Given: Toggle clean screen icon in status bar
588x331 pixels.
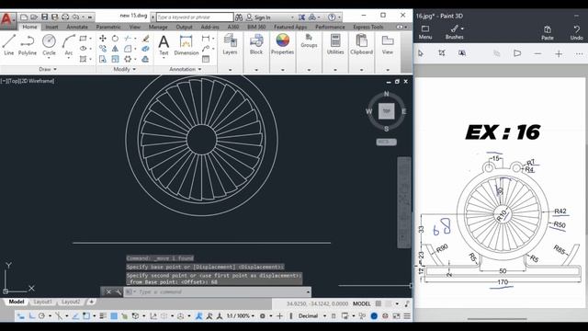Looking at the screenshot, I should coord(396,316).
